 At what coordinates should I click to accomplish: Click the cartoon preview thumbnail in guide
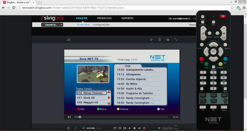93,74
